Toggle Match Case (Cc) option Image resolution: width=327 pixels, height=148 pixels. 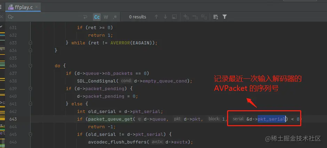97,17
